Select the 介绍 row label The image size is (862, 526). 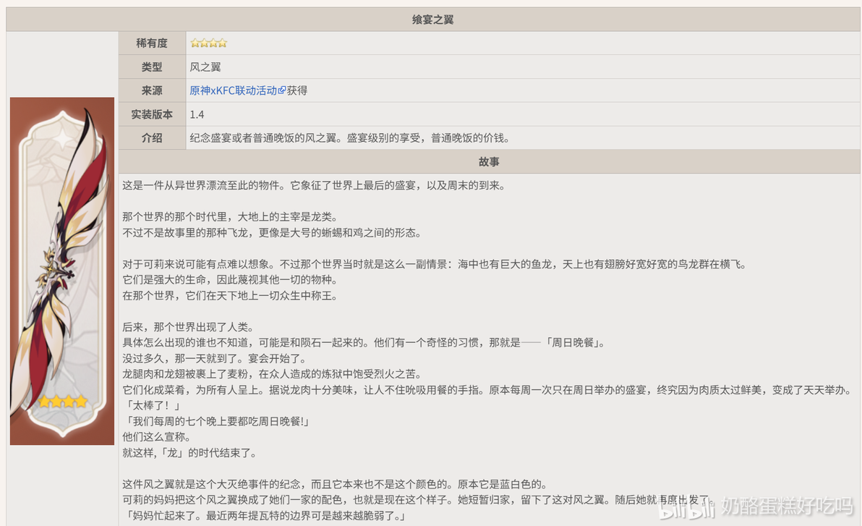(x=153, y=138)
